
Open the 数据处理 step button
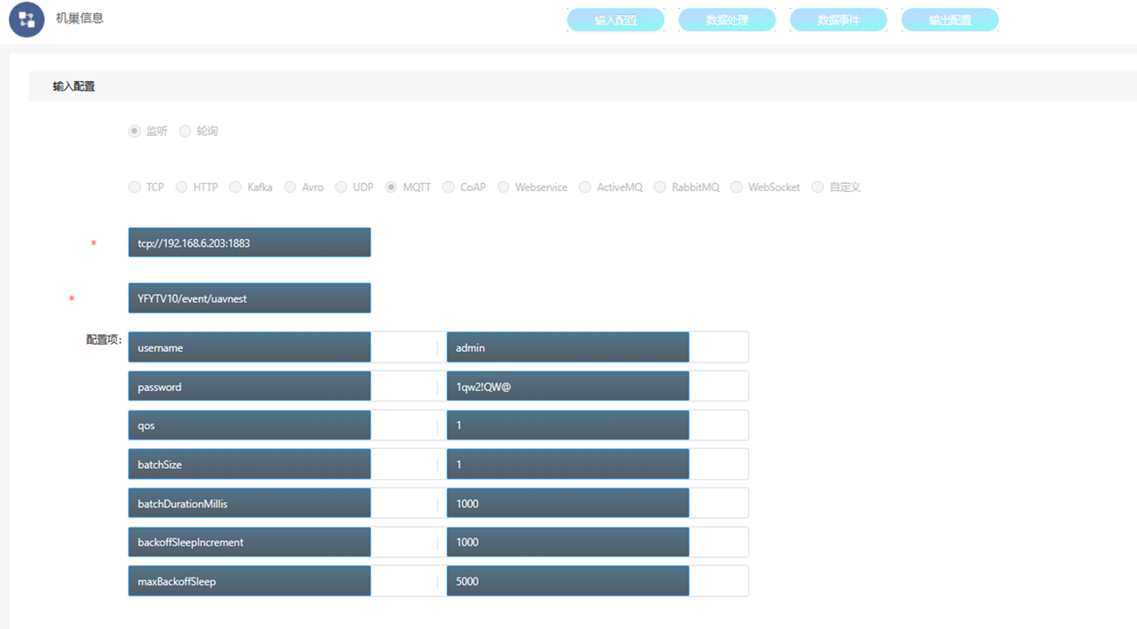click(728, 20)
